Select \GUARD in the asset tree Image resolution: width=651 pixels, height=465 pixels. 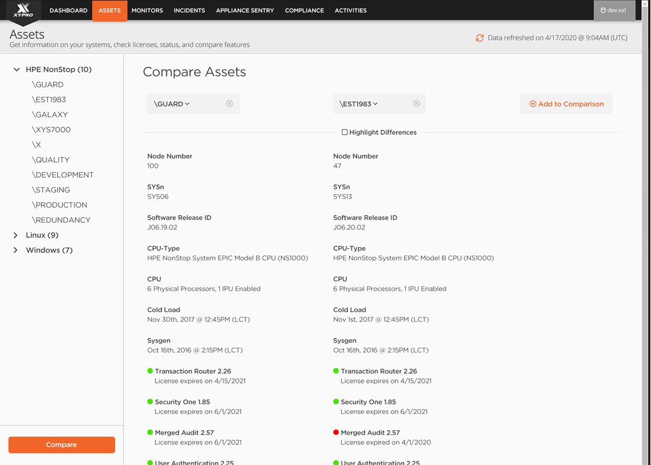coord(48,84)
